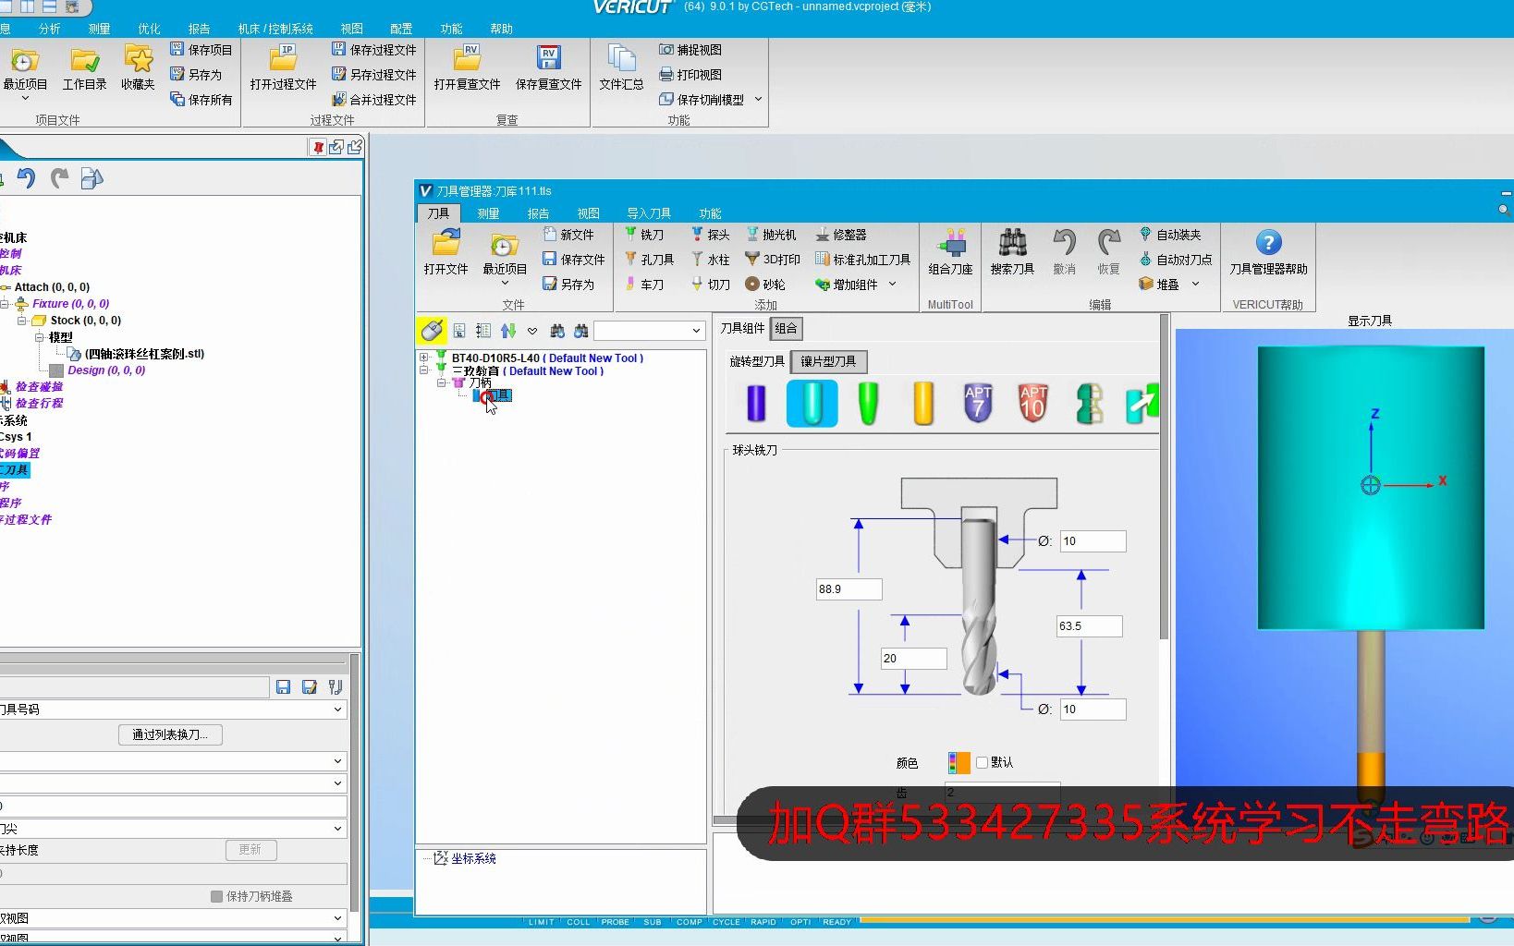Switch to the 测量 tab in Tool Manager
Viewport: 1514px width, 946px height.
(x=488, y=213)
